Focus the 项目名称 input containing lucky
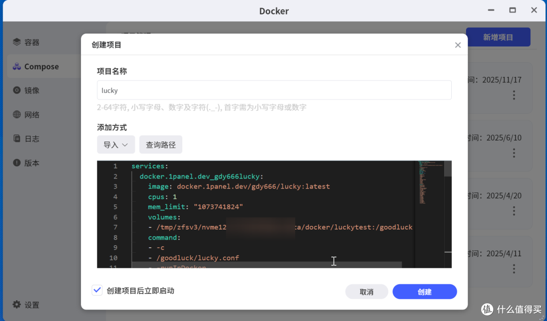 pyautogui.click(x=274, y=90)
